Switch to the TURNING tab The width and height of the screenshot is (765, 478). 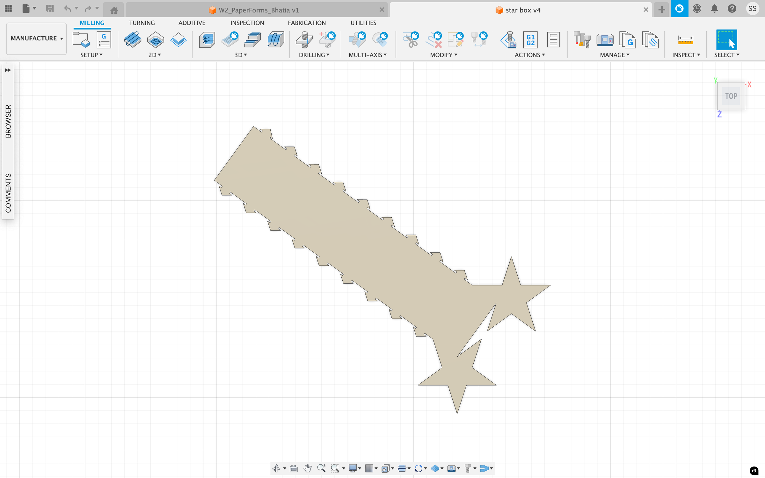click(x=142, y=23)
